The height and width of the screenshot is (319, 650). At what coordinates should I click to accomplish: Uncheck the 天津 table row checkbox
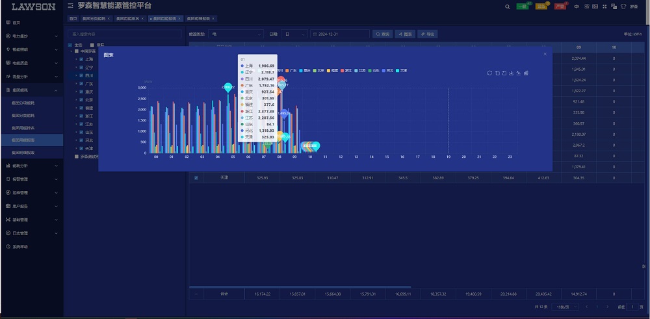pos(196,178)
